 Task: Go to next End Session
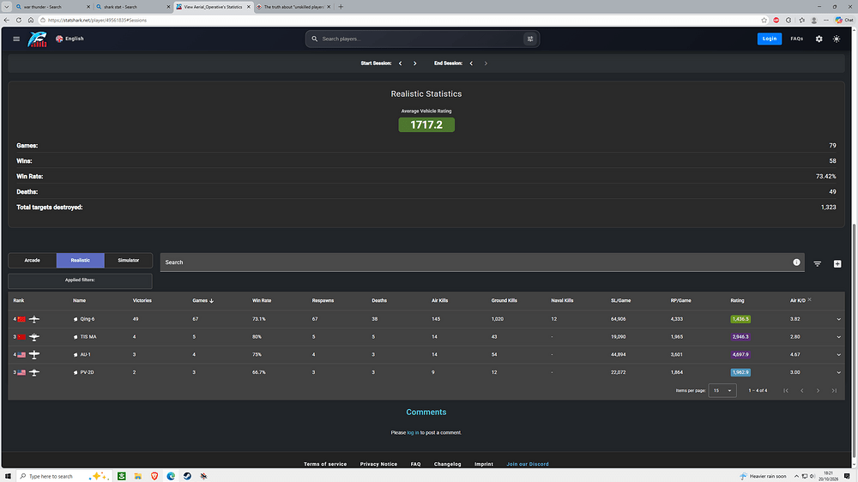pyautogui.click(x=486, y=63)
